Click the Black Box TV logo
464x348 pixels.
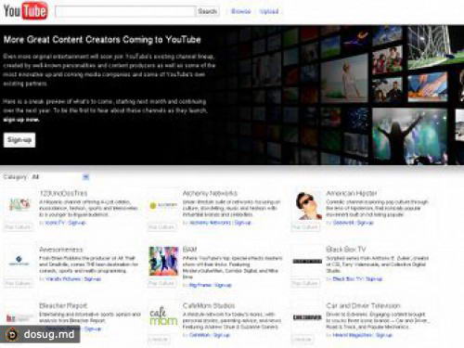click(307, 262)
